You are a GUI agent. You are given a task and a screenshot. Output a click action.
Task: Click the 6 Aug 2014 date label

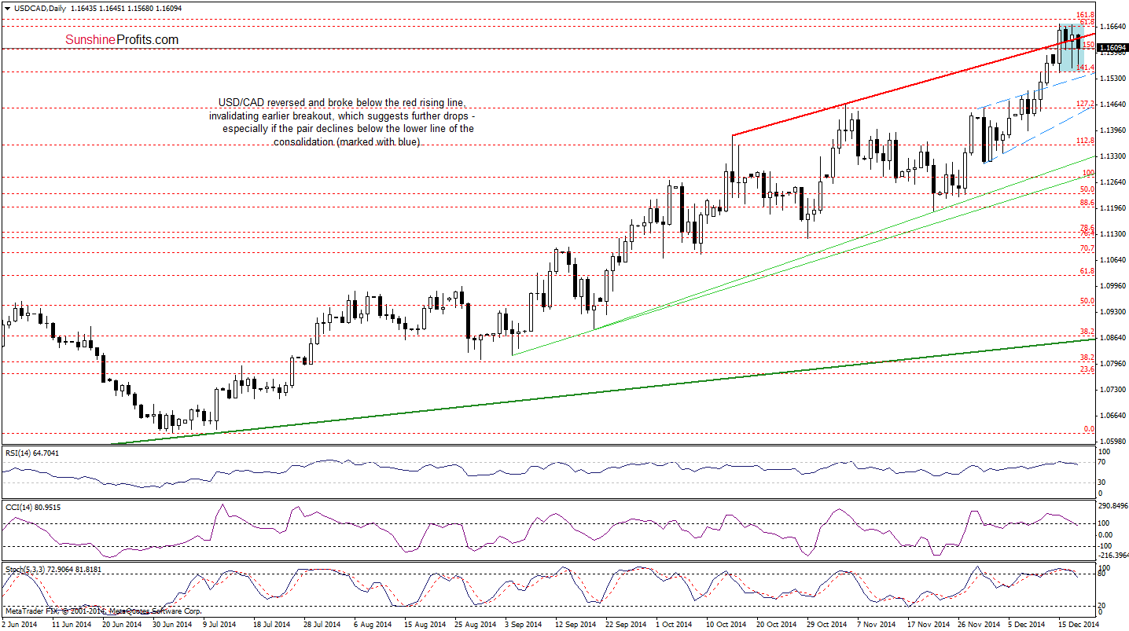click(x=373, y=624)
